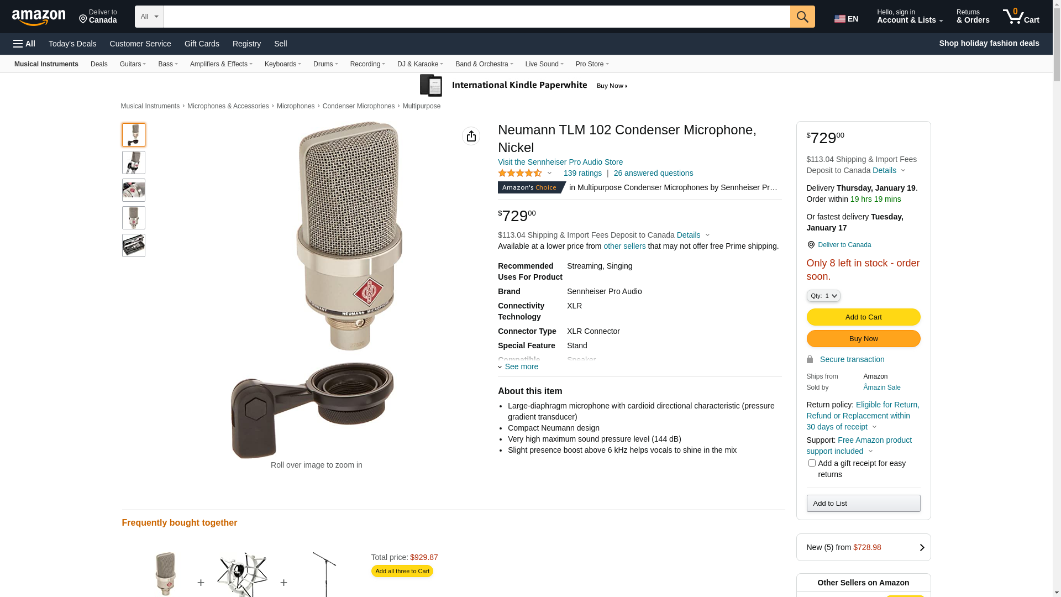This screenshot has width=1061, height=597.
Task: Open the Recording menu
Action: coord(367,64)
